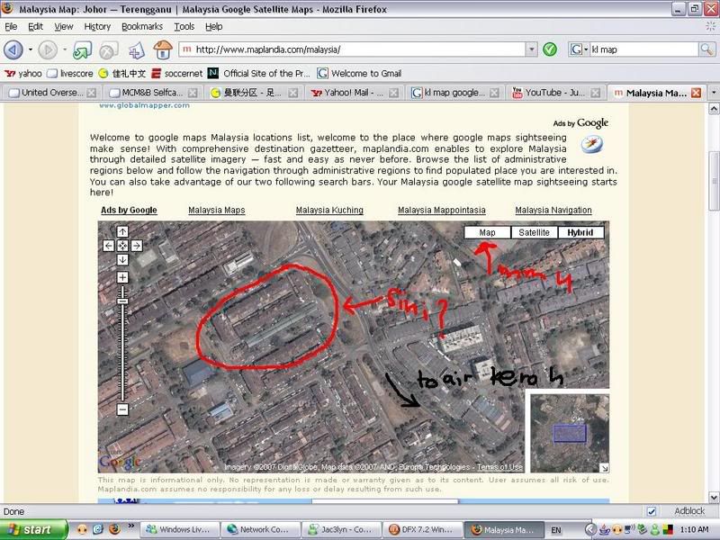The height and width of the screenshot is (540, 720).
Task: Click the Forward navigation arrow button
Action: click(x=48, y=49)
